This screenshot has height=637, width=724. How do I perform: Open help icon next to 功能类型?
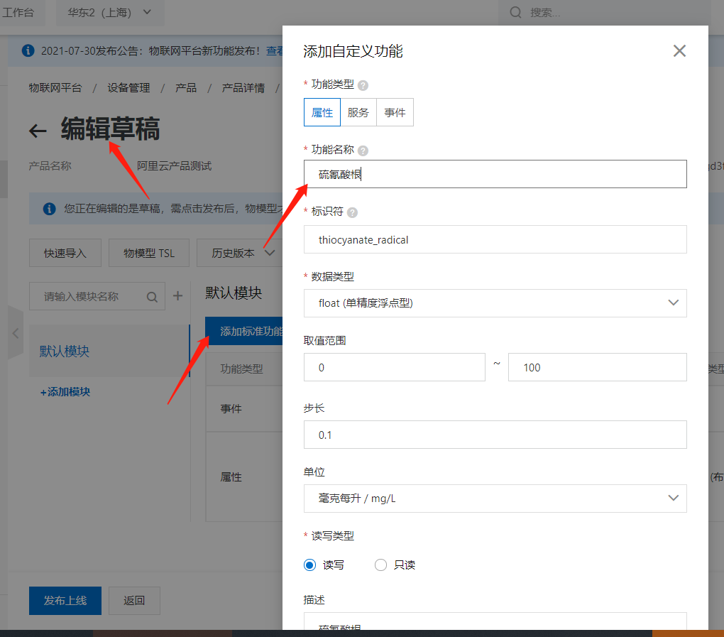tap(363, 85)
